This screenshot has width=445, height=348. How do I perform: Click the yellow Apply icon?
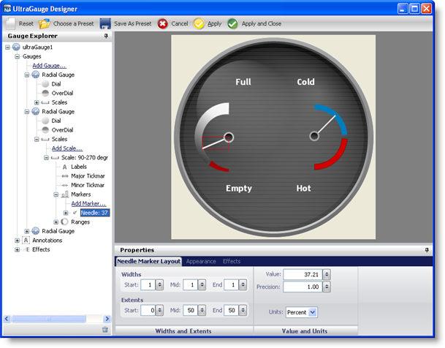(x=199, y=23)
